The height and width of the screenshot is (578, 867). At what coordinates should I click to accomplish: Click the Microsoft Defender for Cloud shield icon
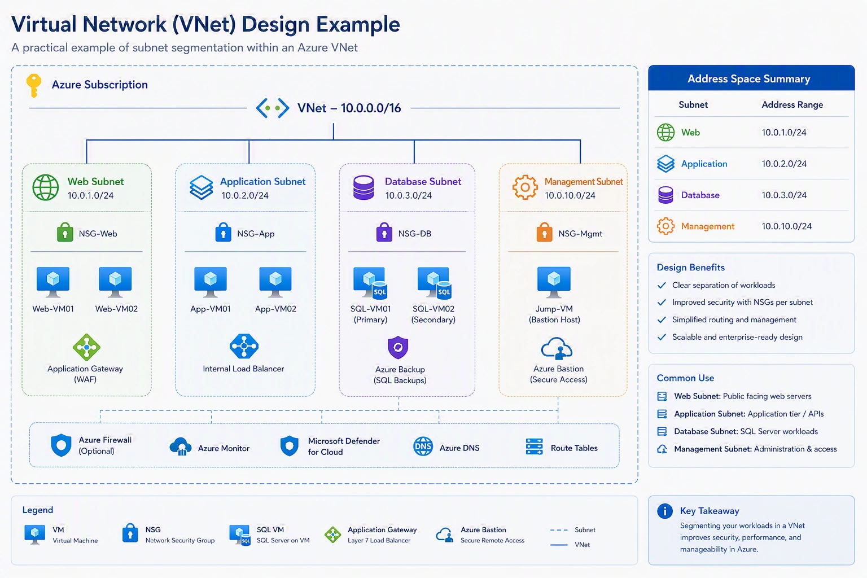point(289,446)
